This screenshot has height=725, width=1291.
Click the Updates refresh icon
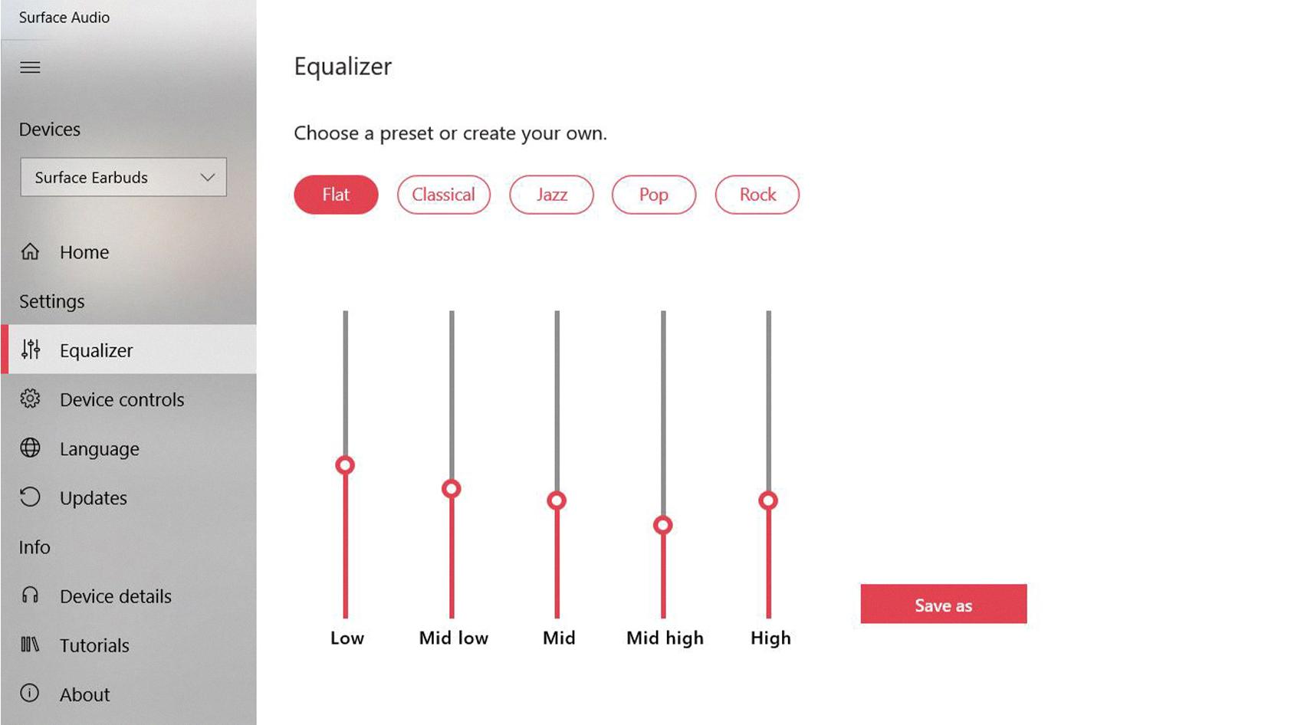(30, 497)
